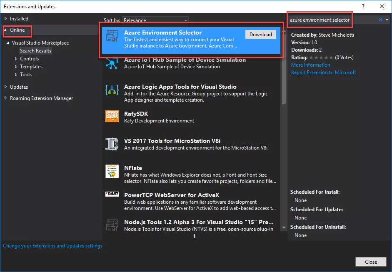This screenshot has height=272, width=392.
Task: Expand the Templates node
Action: (x=16, y=67)
